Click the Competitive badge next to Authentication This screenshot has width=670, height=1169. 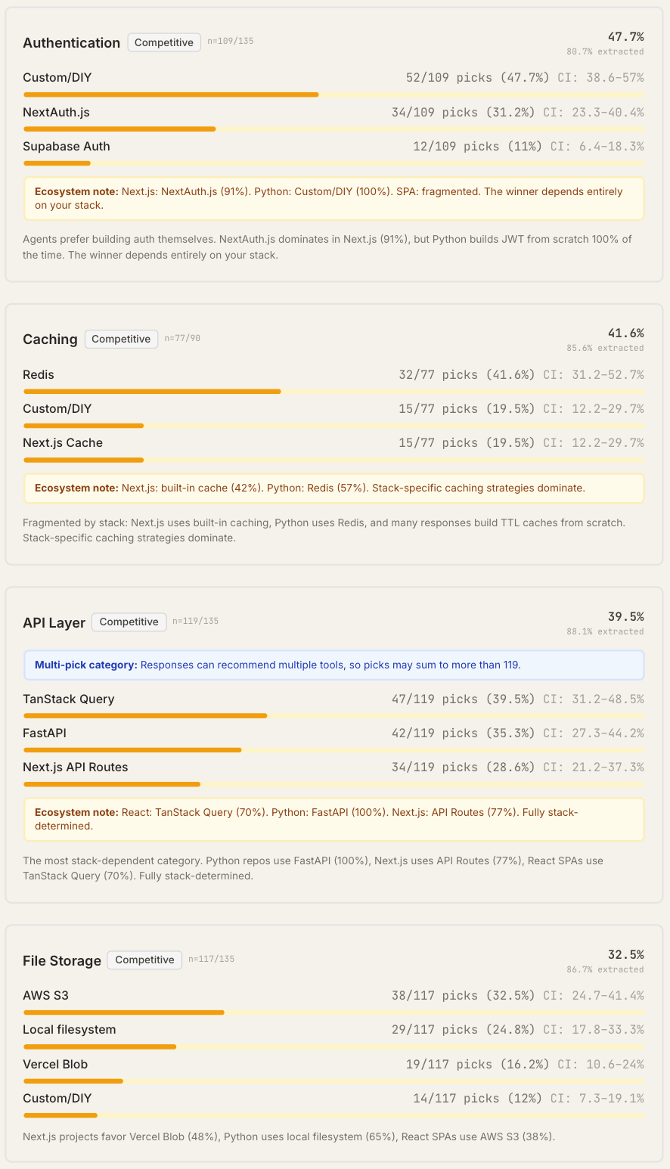pyautogui.click(x=164, y=42)
